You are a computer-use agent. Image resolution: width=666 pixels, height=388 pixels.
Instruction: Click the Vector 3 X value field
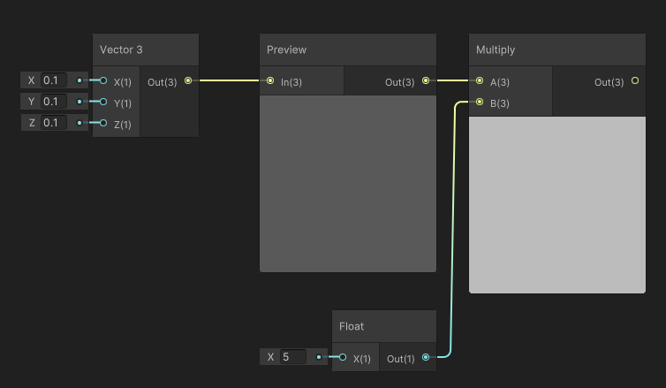(x=54, y=80)
